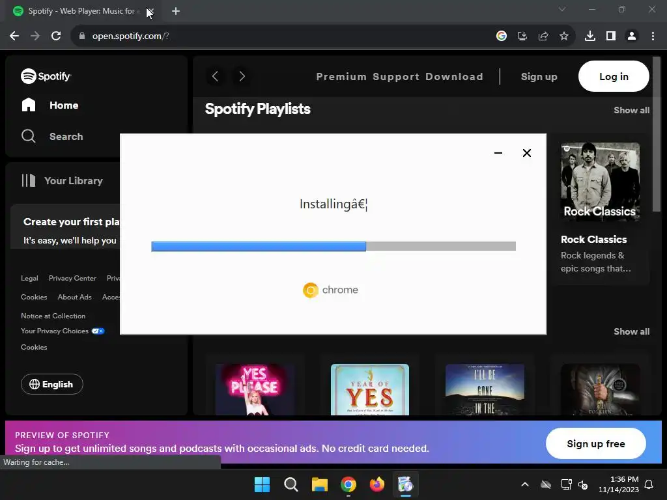This screenshot has height=500, width=667.
Task: Open the Download link
Action: pyautogui.click(x=454, y=77)
